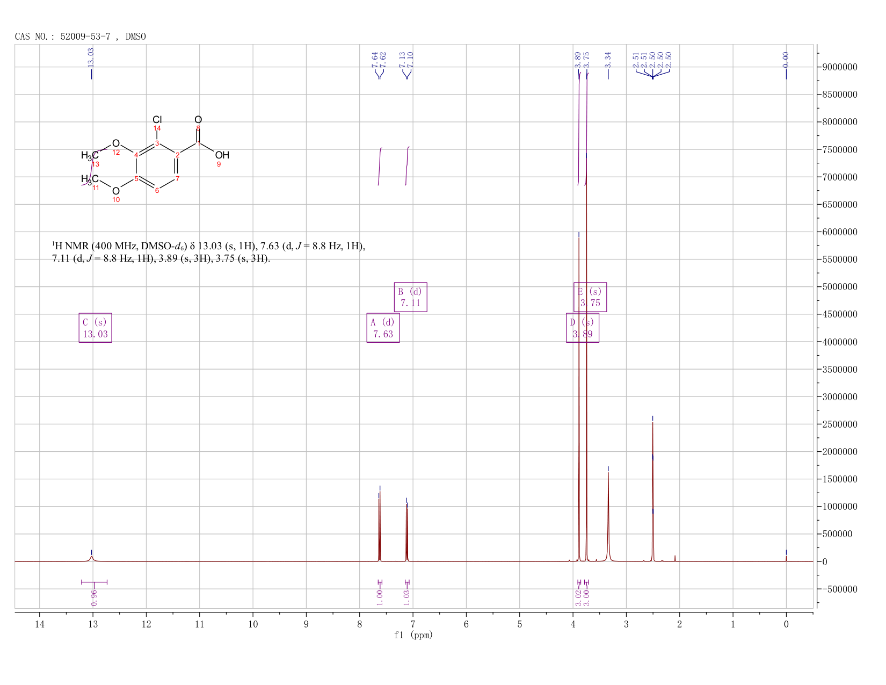Click the D (s) 3.89 multiplet box
Image resolution: width=886 pixels, height=685 pixels.
pyautogui.click(x=583, y=328)
